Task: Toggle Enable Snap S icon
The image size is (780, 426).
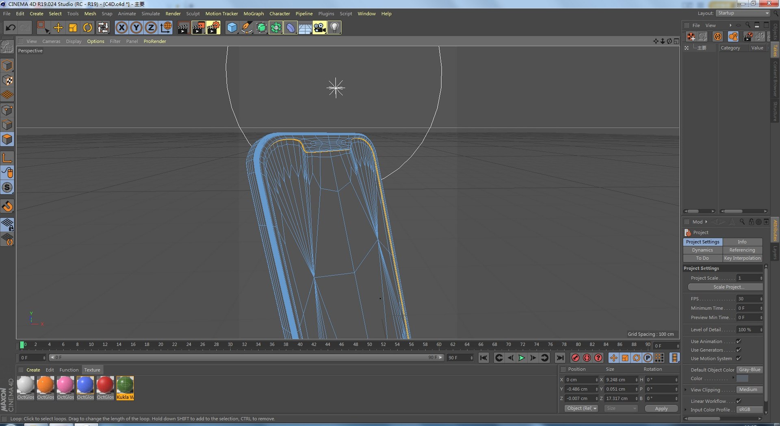Action: [x=7, y=187]
